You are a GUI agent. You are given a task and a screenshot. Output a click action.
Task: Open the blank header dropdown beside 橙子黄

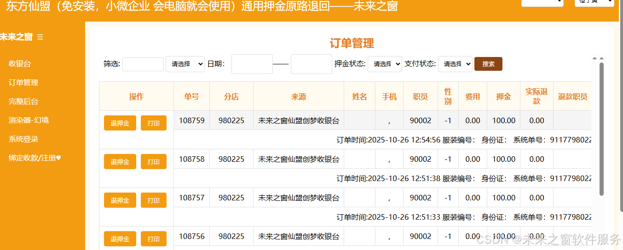542,2
